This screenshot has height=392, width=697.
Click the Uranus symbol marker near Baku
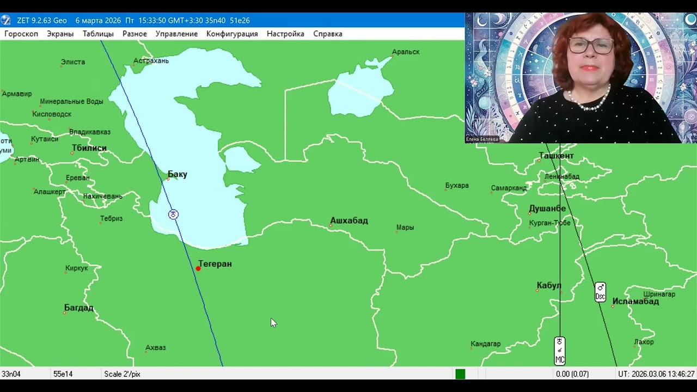[x=173, y=215]
